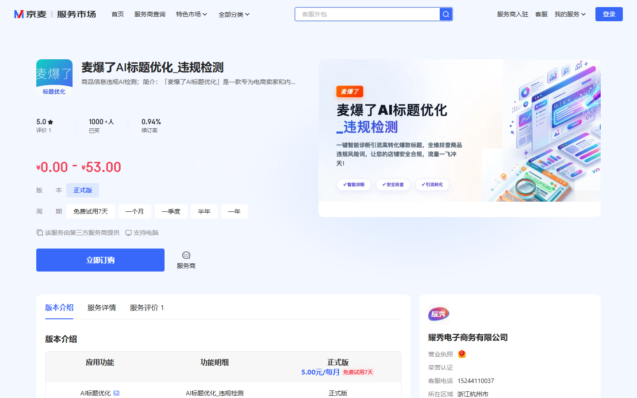Viewport: 637px width, 398px height.
Task: Click the search magnifier button
Action: pos(446,14)
